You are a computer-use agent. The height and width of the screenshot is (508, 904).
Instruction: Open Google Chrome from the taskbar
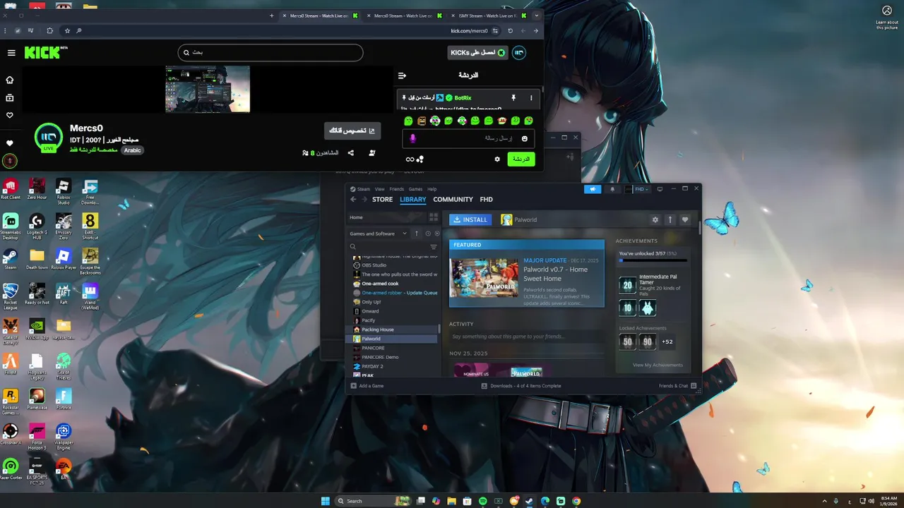[576, 501]
